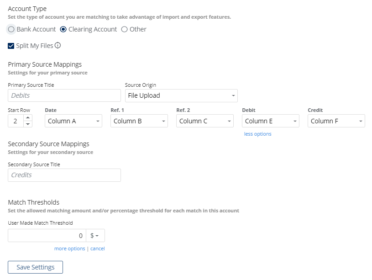Viewport: 372px width, 280px height.
Task: Select the Clearing Account radio option
Action: coord(63,29)
